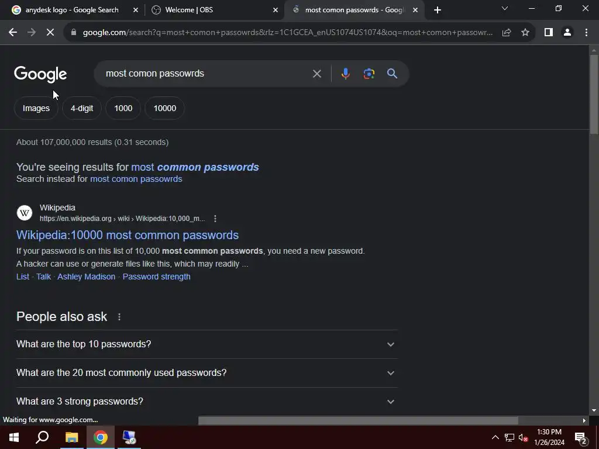
Task: Bookmark this page with the star icon
Action: pos(525,33)
